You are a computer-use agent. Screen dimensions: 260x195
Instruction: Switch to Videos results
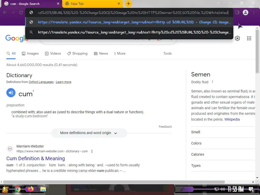point(53,54)
